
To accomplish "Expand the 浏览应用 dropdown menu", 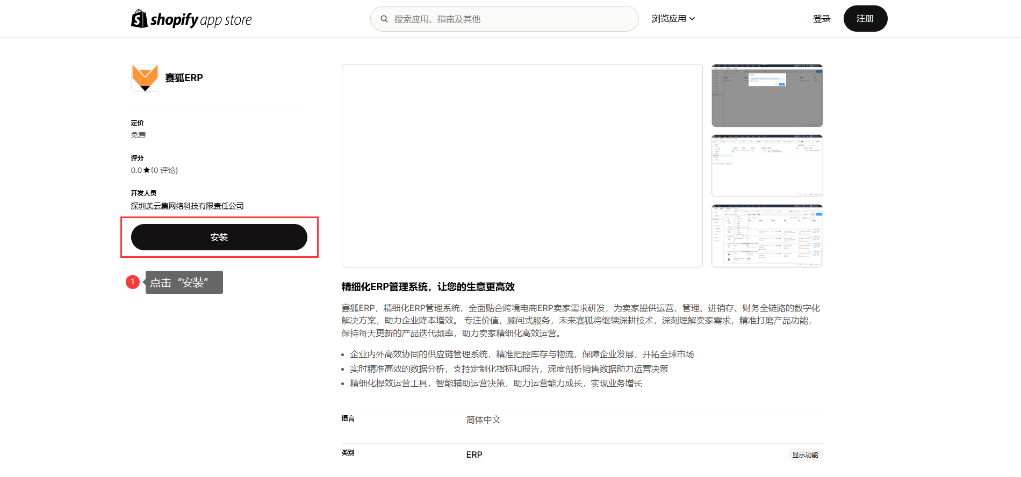I will [x=673, y=19].
